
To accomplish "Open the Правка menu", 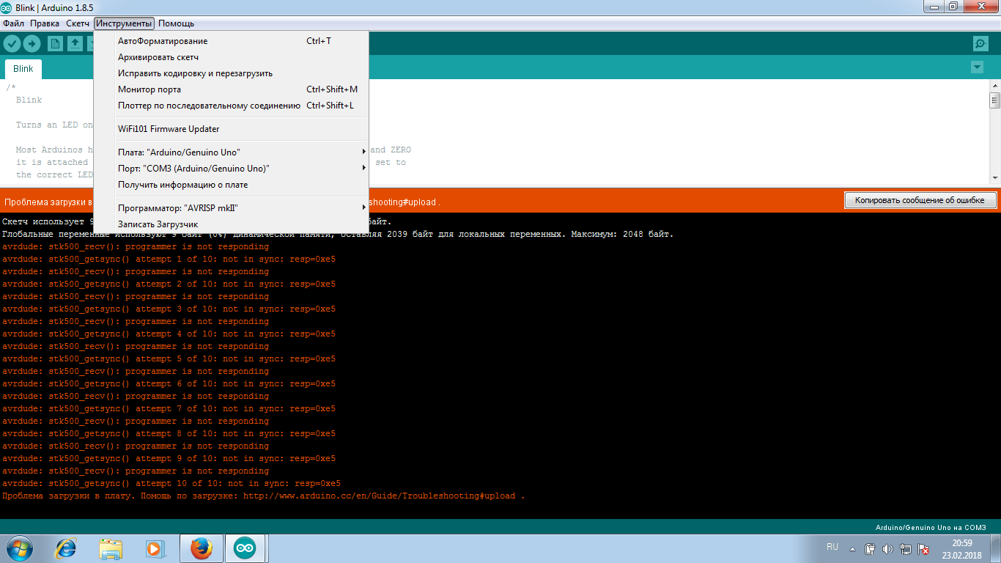I will [45, 23].
